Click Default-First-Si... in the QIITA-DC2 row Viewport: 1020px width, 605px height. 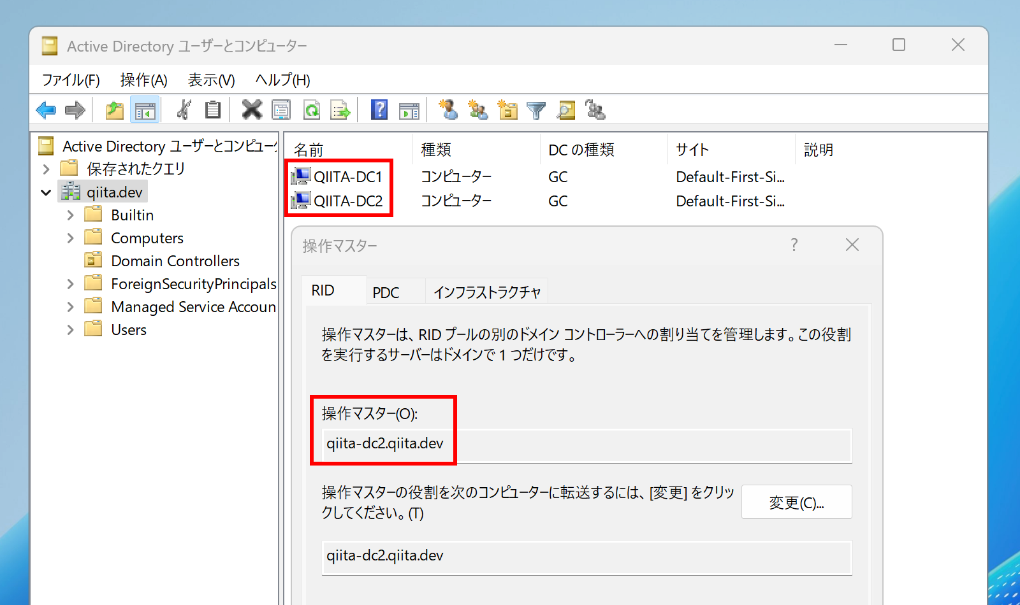730,201
